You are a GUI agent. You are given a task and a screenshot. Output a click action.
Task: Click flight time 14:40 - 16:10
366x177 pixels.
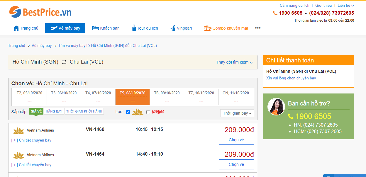coord(149,154)
